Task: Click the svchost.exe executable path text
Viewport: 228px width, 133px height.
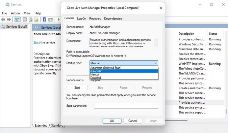Action: [96, 56]
